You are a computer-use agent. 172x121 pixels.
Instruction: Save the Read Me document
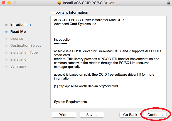tap(92, 115)
